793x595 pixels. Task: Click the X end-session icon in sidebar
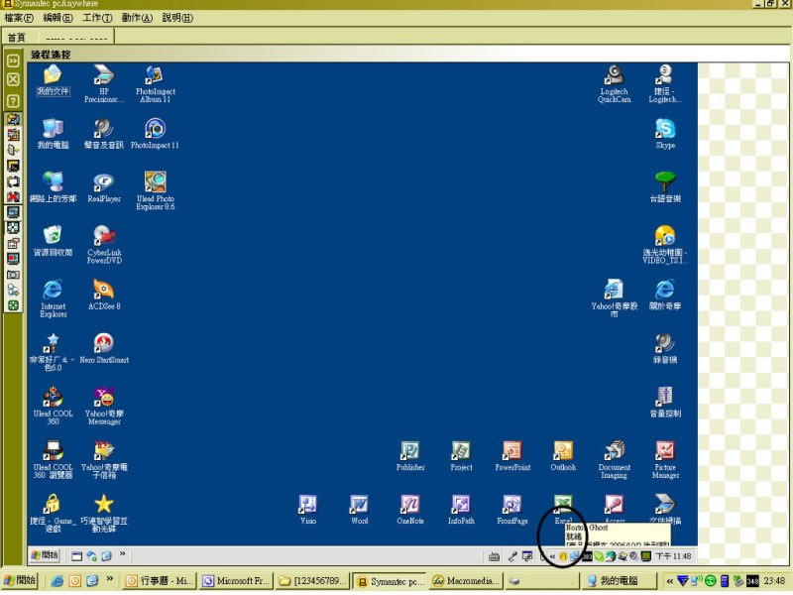point(13,80)
